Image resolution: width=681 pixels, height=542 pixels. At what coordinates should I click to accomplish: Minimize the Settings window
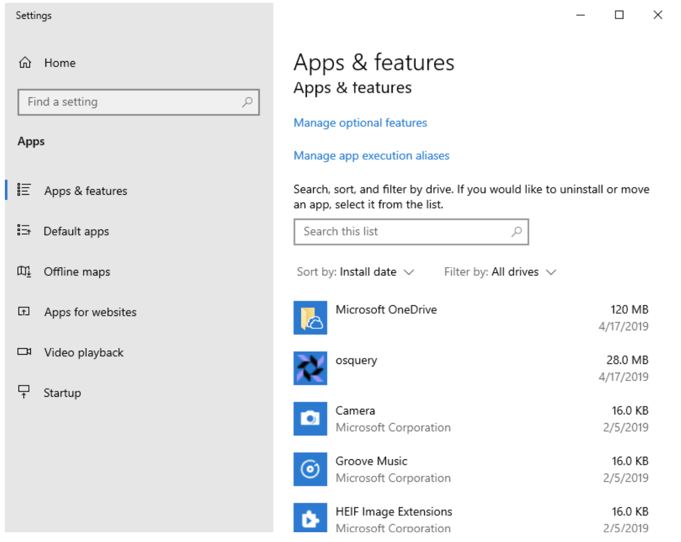(581, 15)
